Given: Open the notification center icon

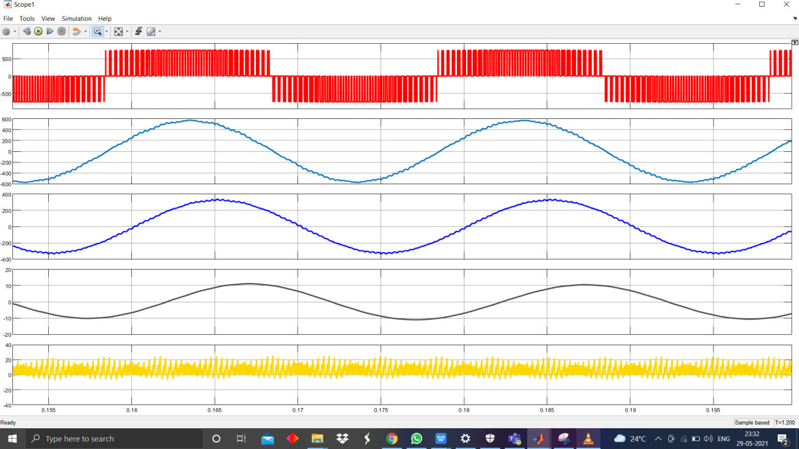Looking at the screenshot, I should coord(784,439).
